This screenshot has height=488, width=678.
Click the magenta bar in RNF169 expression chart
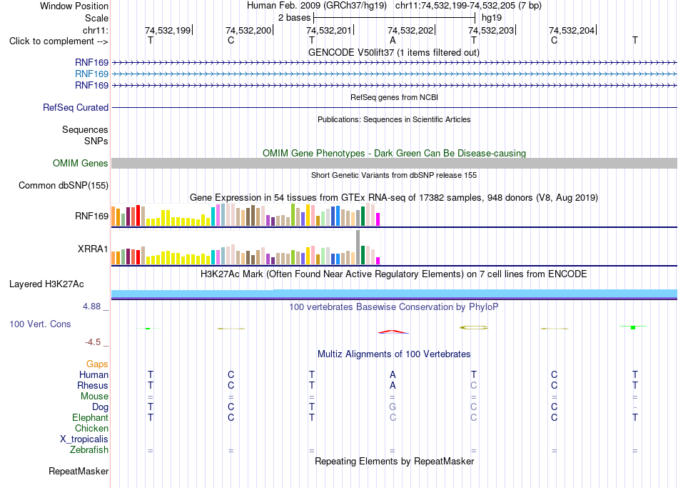tap(378, 219)
